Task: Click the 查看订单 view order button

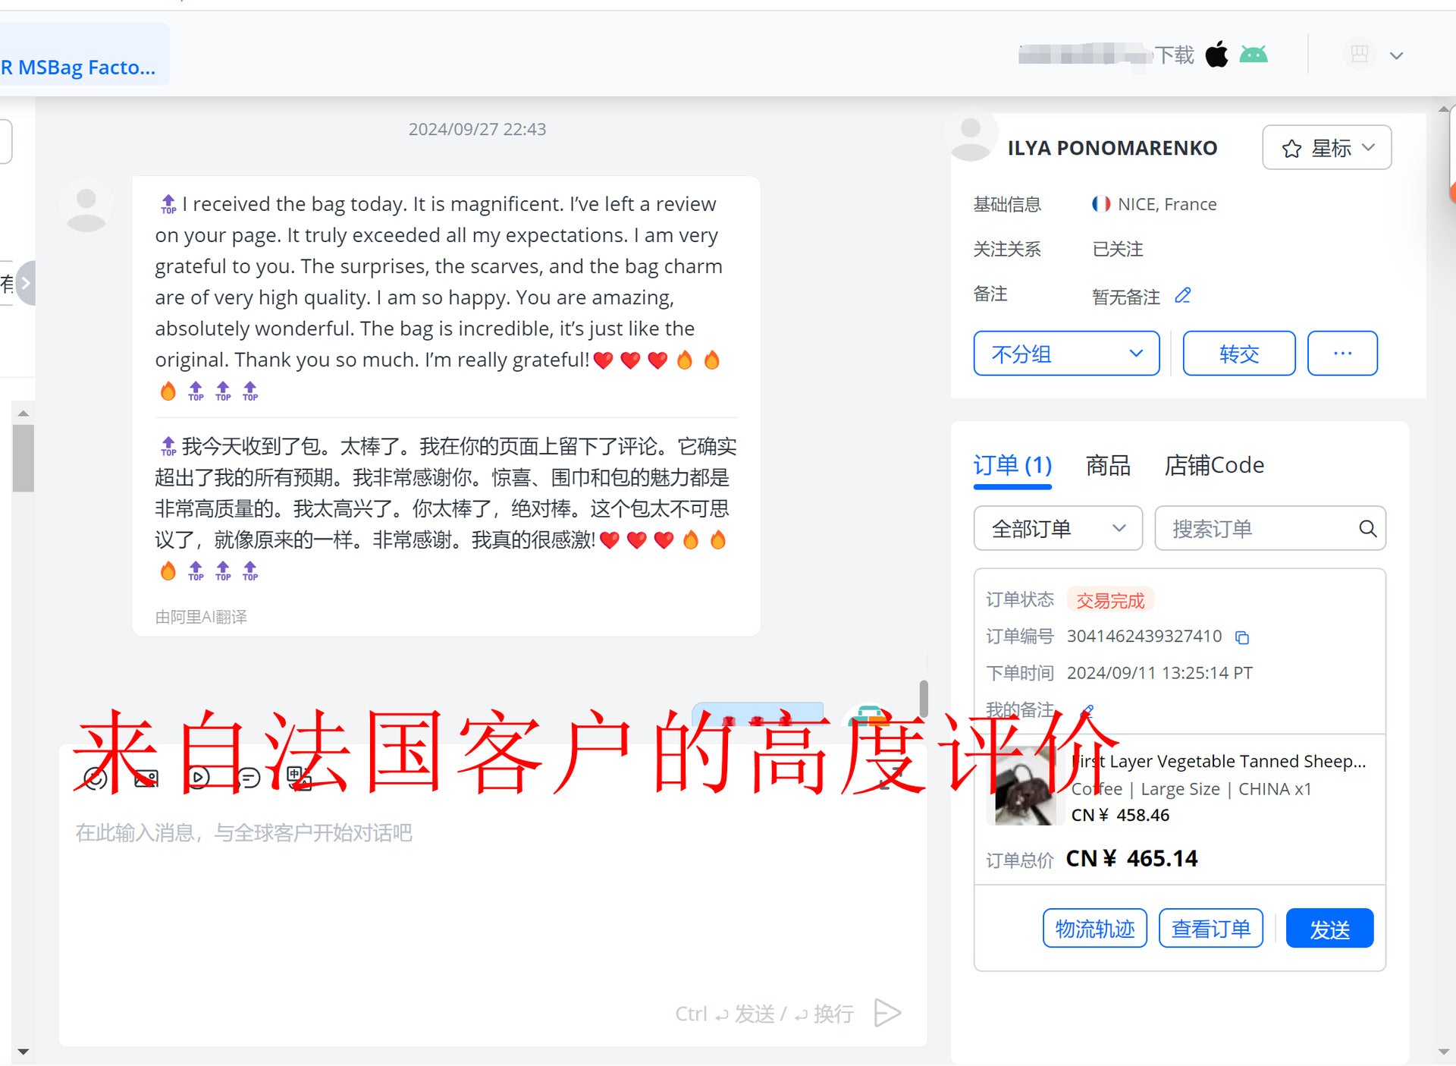Action: (1211, 928)
